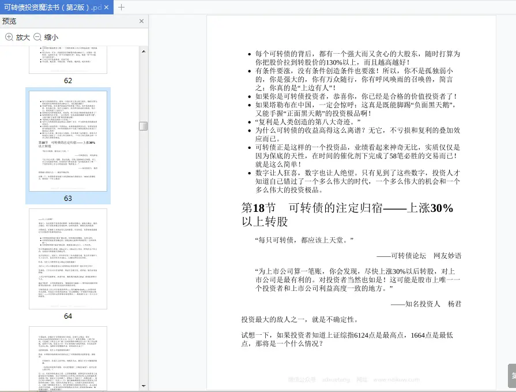Screen dimensions: 516x392
Task: Click the 放大 zoom-in magnifier icon
Action: pyautogui.click(x=9, y=37)
